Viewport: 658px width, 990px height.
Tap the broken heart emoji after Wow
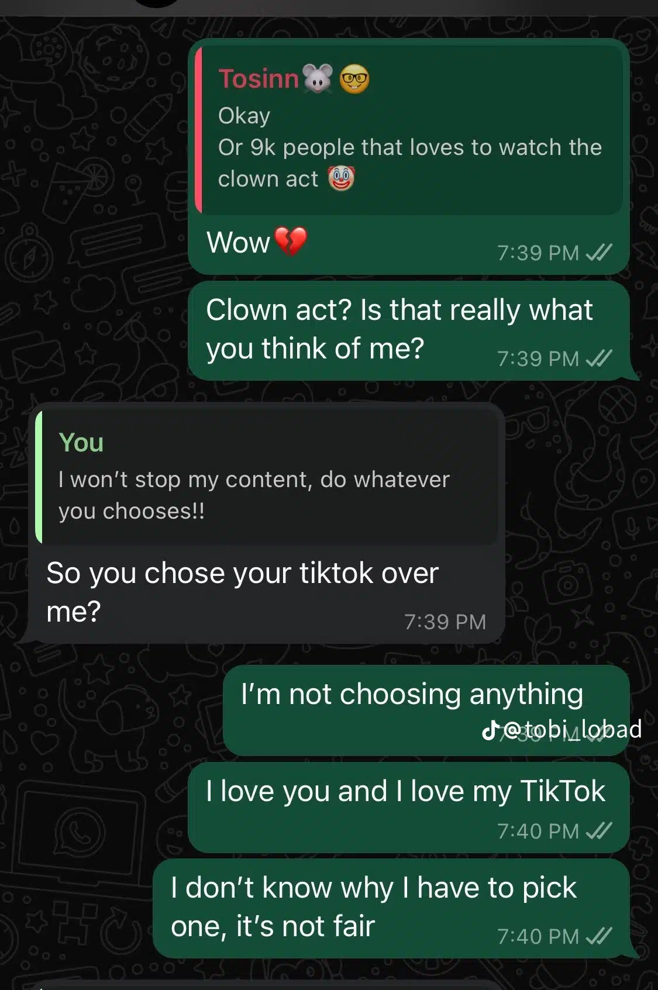click(x=291, y=242)
